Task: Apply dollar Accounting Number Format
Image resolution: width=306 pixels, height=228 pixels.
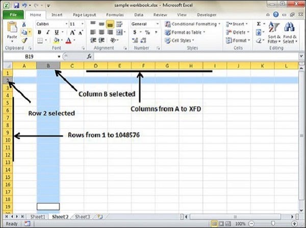Action: coord(135,32)
